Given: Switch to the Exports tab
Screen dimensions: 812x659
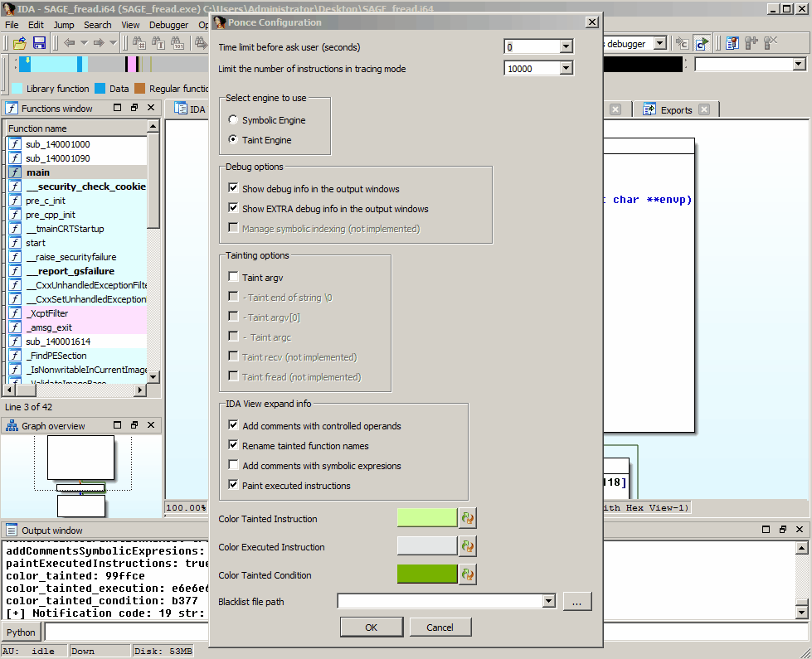Looking at the screenshot, I should pyautogui.click(x=676, y=109).
